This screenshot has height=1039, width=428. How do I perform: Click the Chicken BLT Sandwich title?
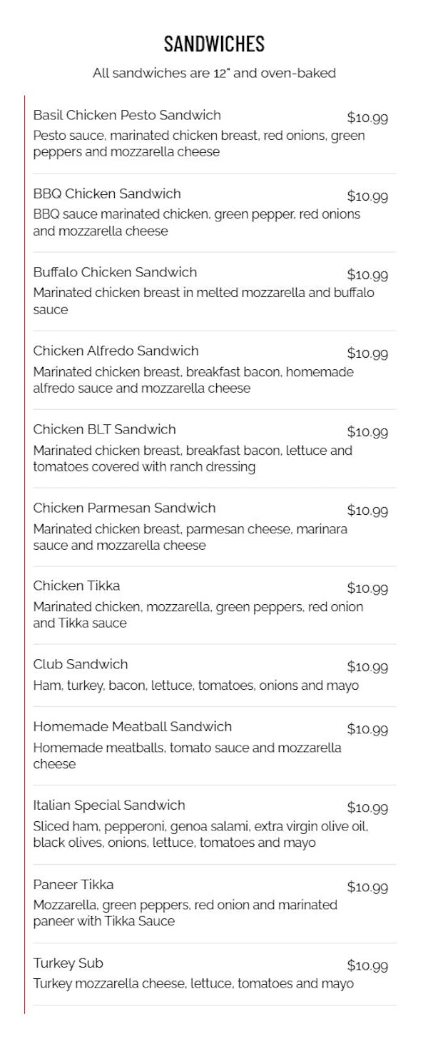tap(104, 429)
